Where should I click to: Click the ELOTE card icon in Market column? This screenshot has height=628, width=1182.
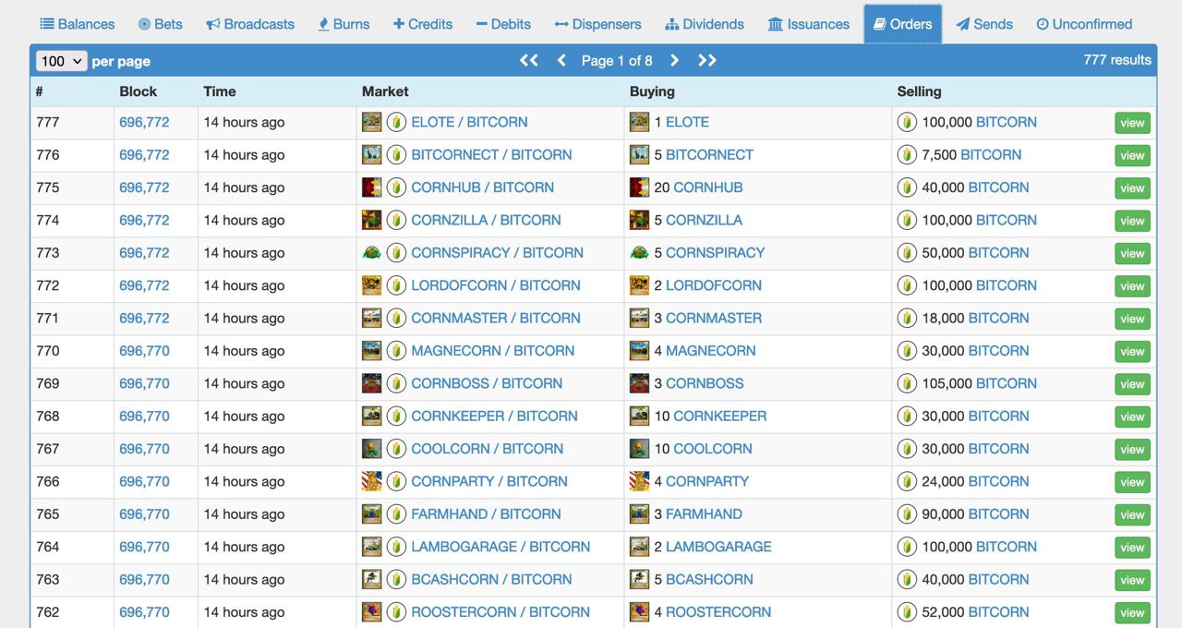coord(372,122)
